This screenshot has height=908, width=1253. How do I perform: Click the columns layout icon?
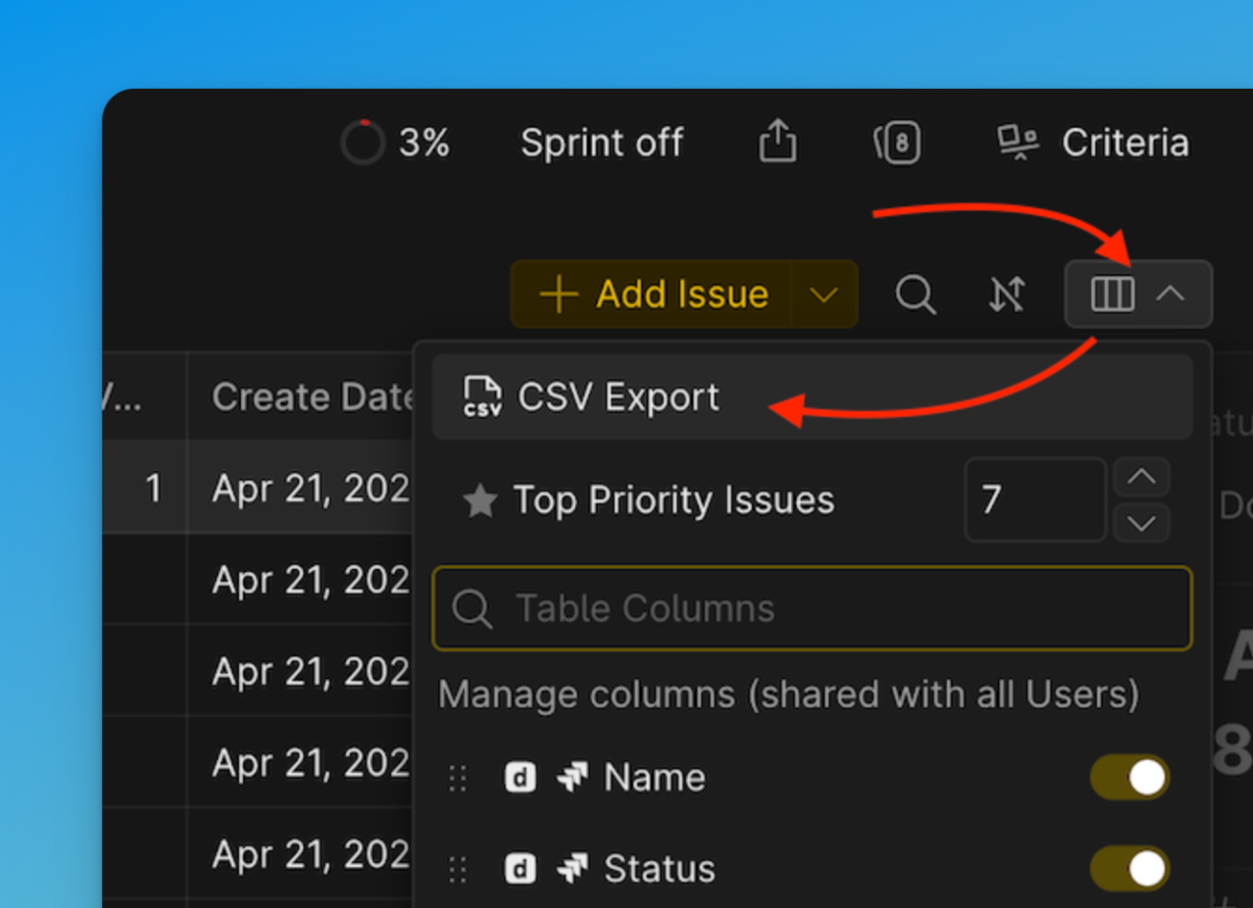click(1112, 294)
